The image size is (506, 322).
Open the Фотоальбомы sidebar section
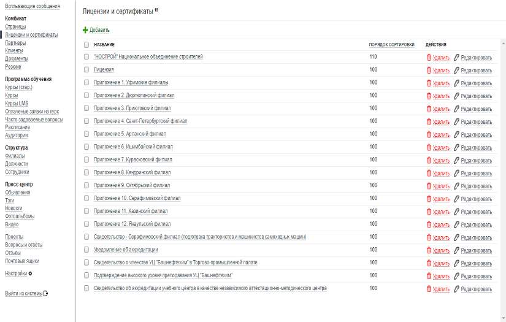click(20, 216)
